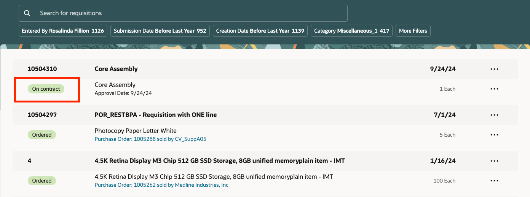Screen dimensions: 530x197
Task: Click the search magnifier icon
Action: point(27,13)
